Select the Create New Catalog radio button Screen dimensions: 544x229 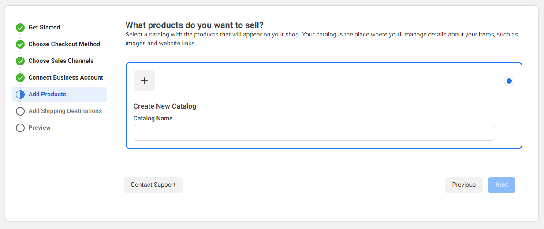(x=509, y=81)
